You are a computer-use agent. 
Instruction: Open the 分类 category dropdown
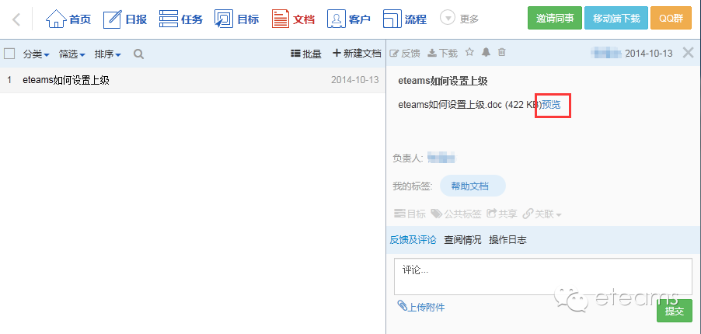pos(37,54)
